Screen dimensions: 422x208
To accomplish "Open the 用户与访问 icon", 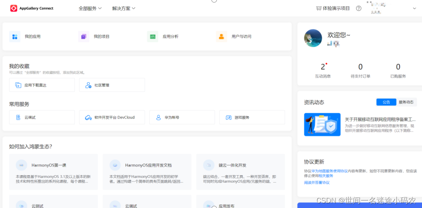I will tap(221, 37).
